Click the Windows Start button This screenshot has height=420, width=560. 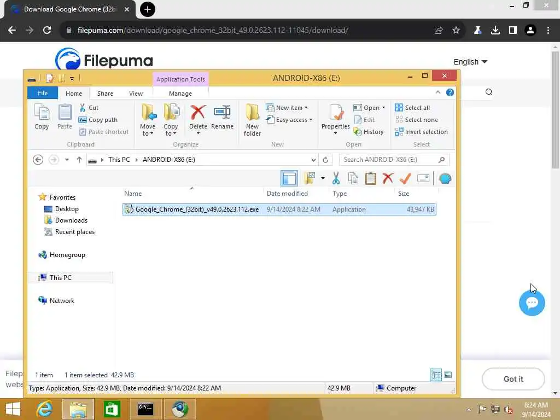[13, 409]
